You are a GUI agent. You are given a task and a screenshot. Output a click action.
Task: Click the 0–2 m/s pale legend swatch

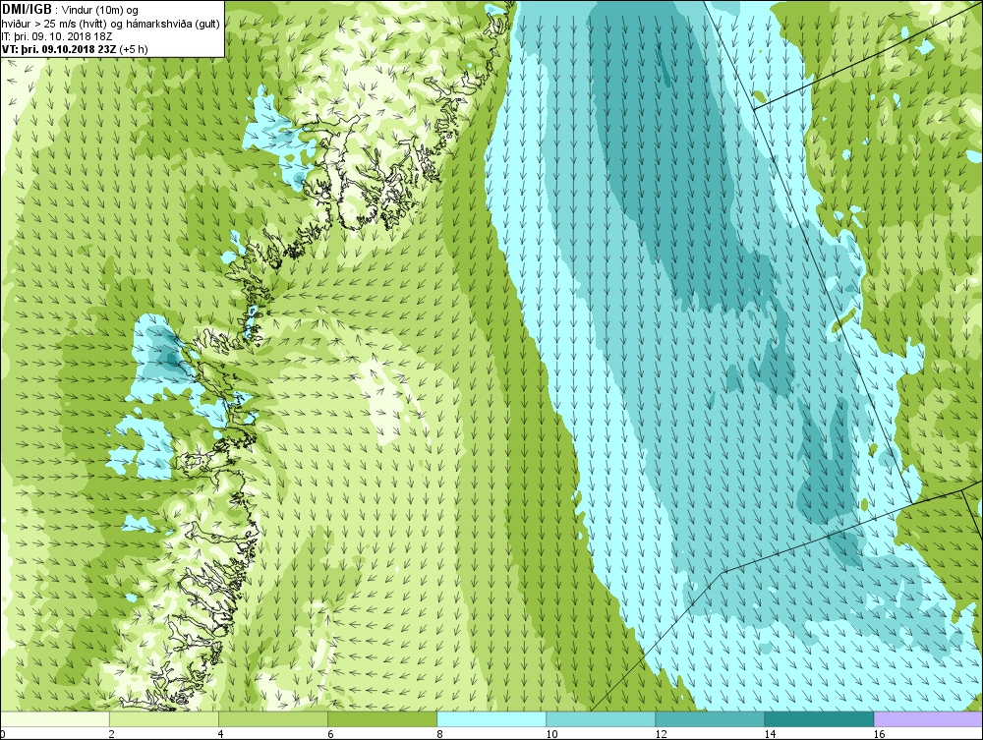point(55,718)
